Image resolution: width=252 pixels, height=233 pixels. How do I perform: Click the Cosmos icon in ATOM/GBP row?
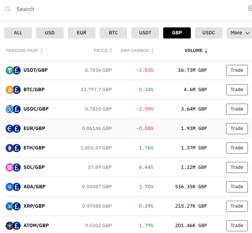(9, 226)
